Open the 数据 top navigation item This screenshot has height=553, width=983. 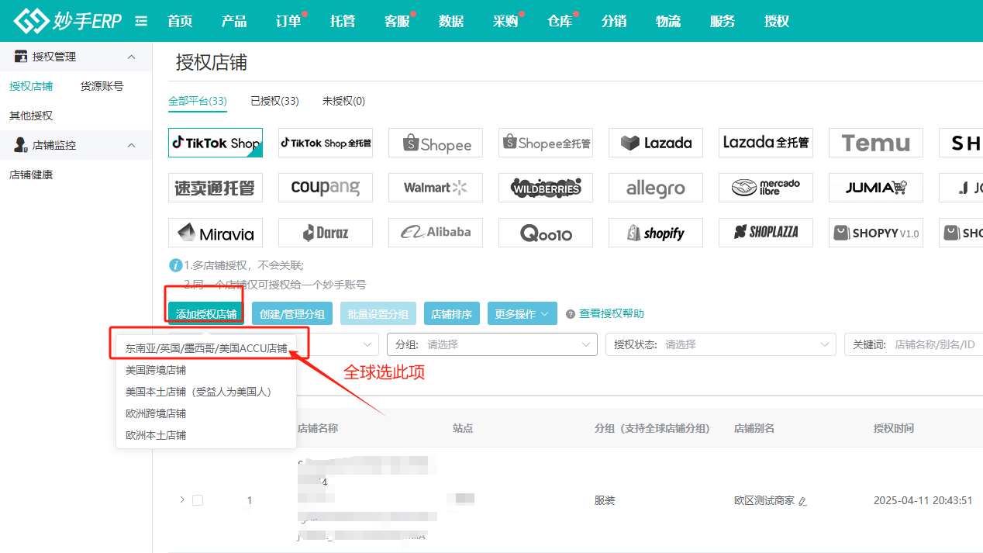point(451,21)
